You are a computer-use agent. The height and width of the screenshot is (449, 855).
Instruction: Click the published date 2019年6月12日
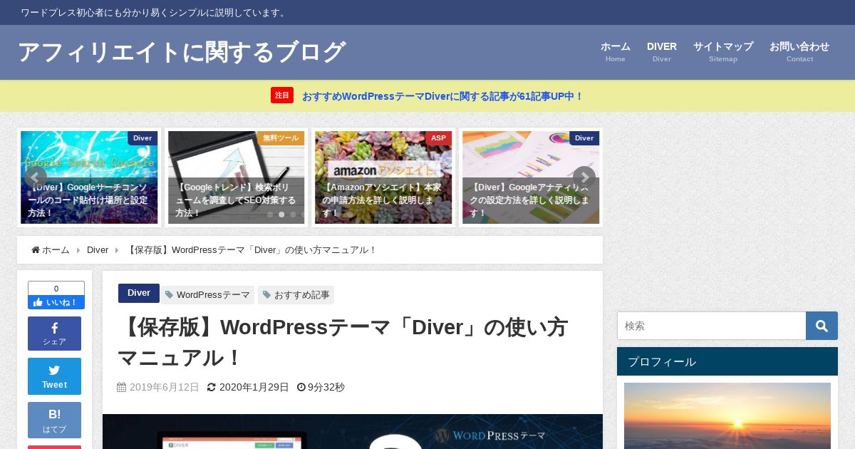click(x=165, y=388)
